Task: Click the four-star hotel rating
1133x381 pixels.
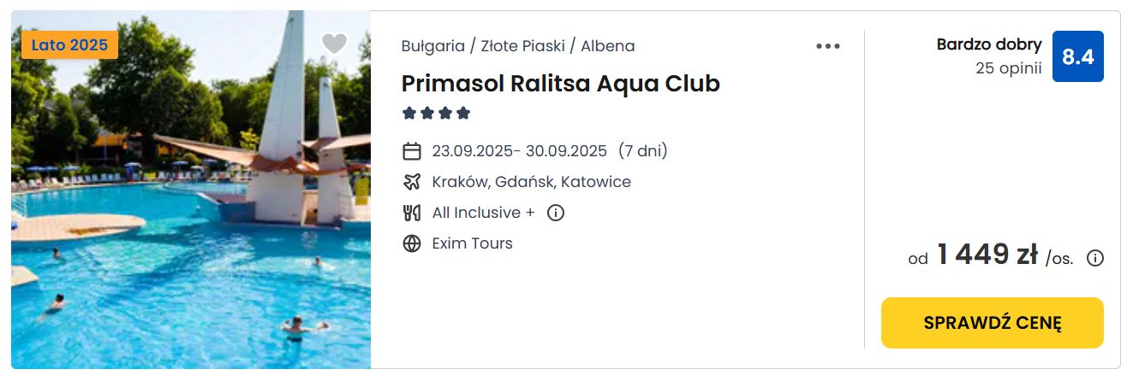Action: click(x=437, y=113)
